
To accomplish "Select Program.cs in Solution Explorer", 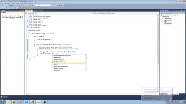I will [x=169, y=24].
